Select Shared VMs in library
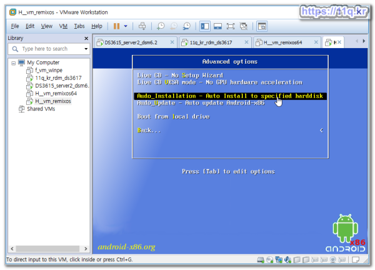Image resolution: width=375 pixels, height=270 pixels. pyautogui.click(x=41, y=109)
